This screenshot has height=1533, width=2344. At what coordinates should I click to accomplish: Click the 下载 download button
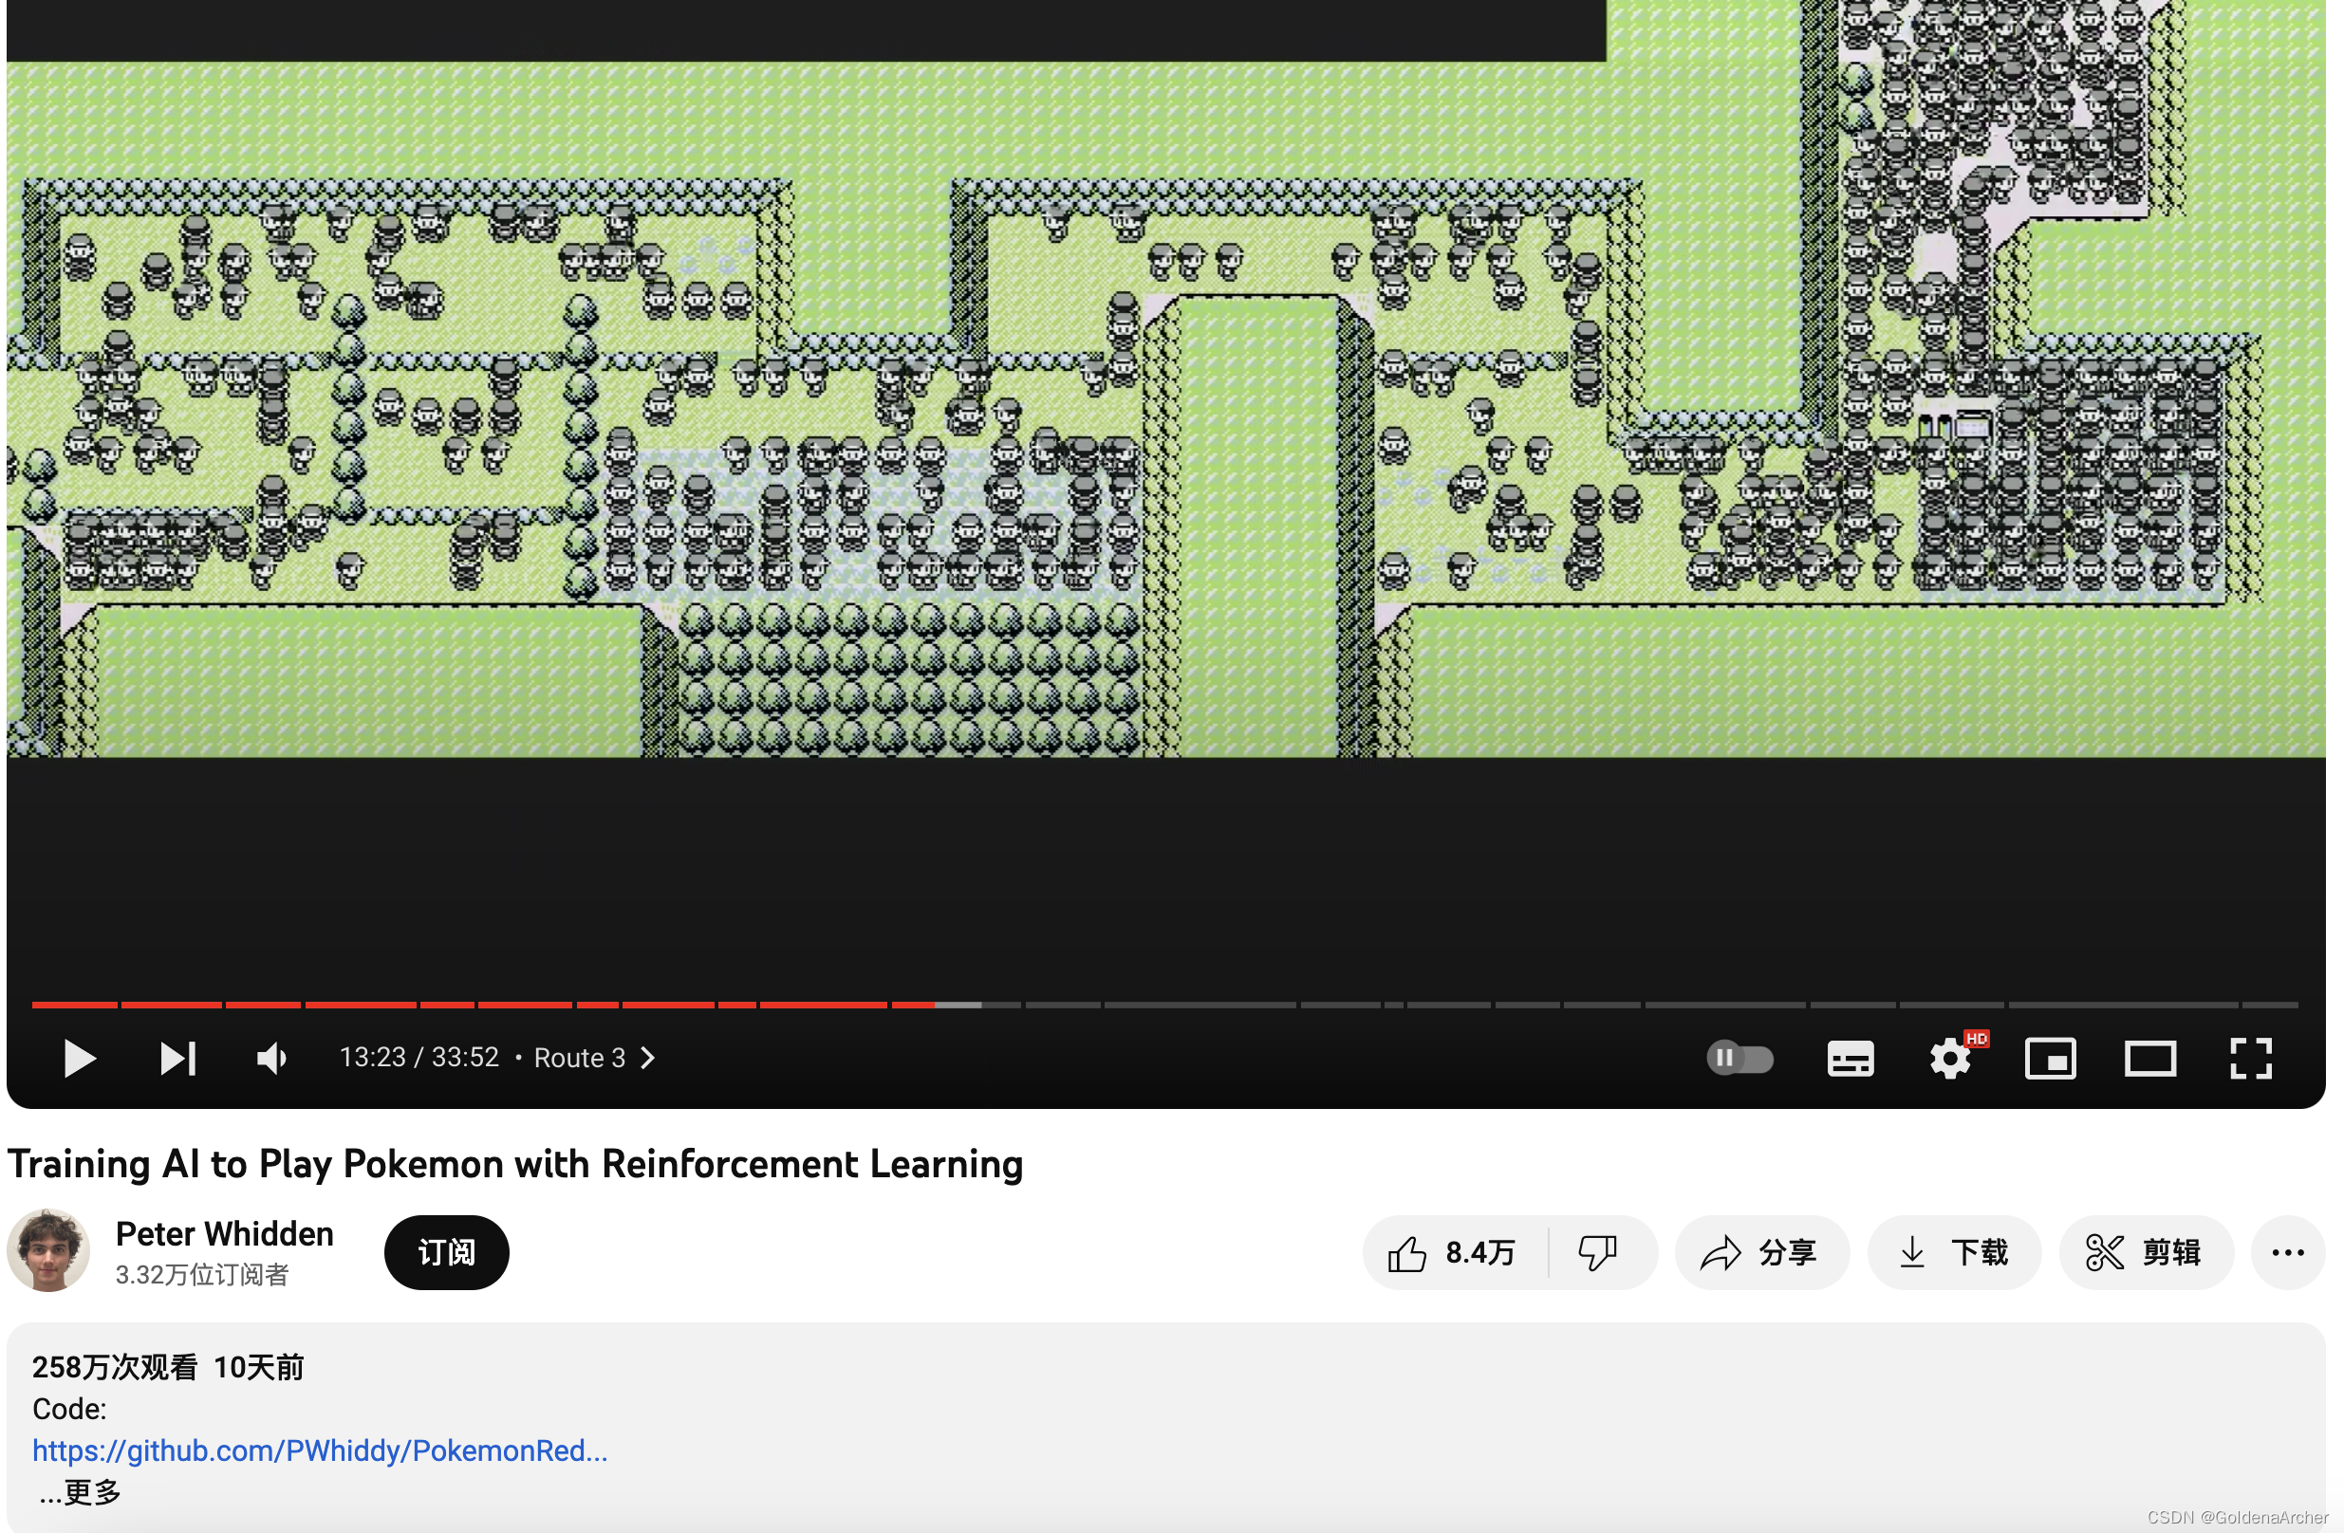(x=1953, y=1252)
